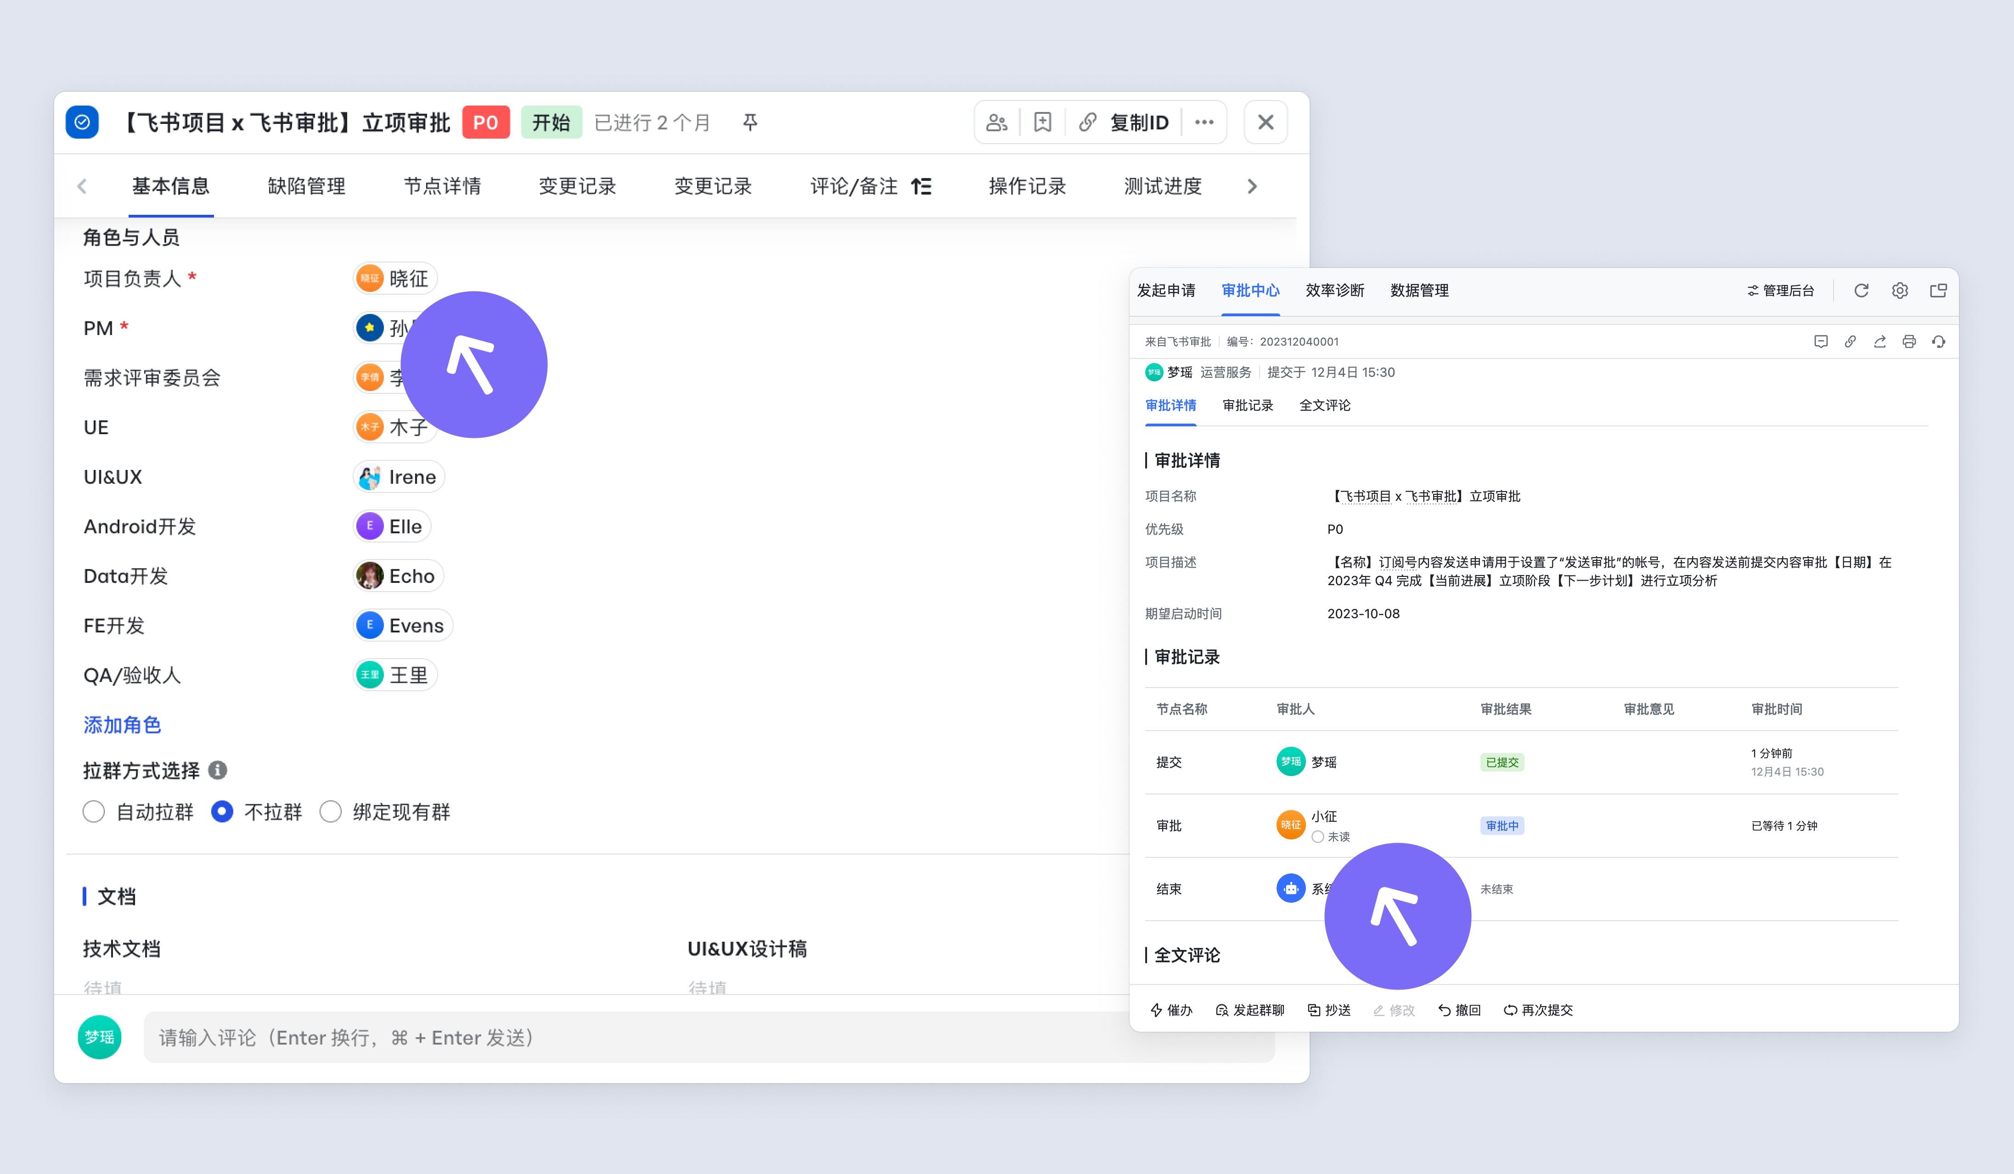Open 发起申请 tab in approval window

[1166, 290]
